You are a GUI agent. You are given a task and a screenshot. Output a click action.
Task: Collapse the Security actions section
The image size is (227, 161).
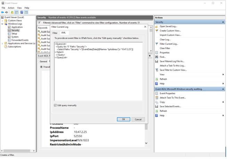(223, 22)
